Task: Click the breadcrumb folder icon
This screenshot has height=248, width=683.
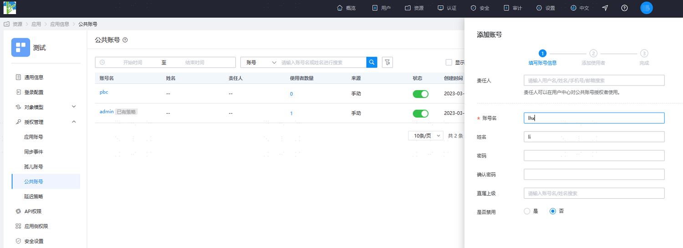Action: 7,24
